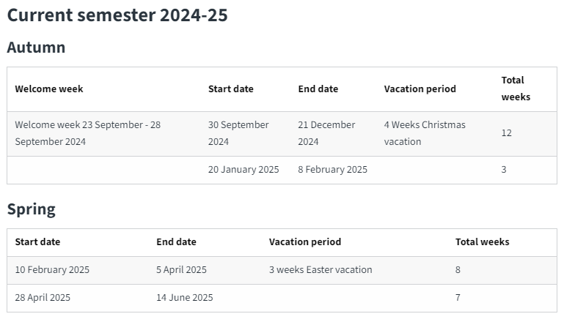Click the Autumn 'Vacation period' column header
This screenshot has height=322, width=564.
coord(420,89)
